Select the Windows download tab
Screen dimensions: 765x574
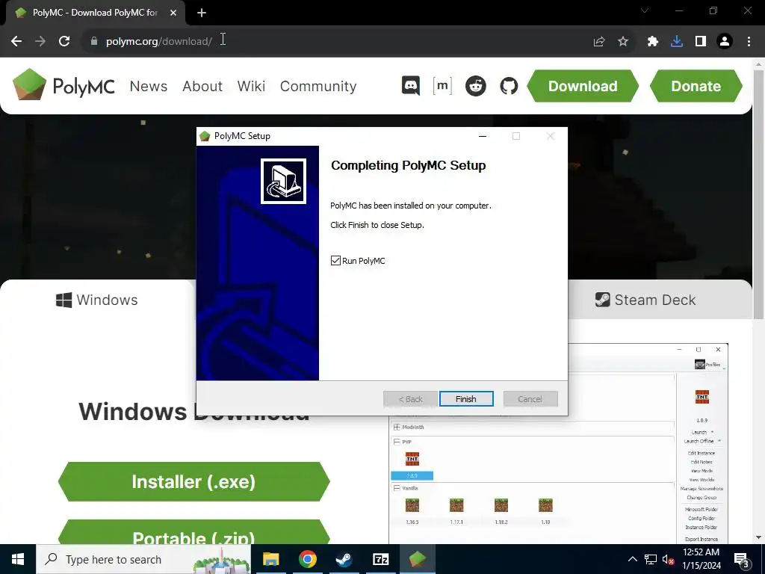coord(97,300)
